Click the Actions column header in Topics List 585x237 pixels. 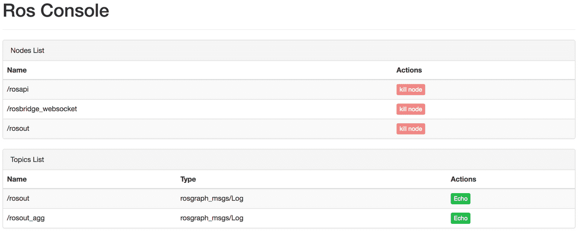[463, 179]
